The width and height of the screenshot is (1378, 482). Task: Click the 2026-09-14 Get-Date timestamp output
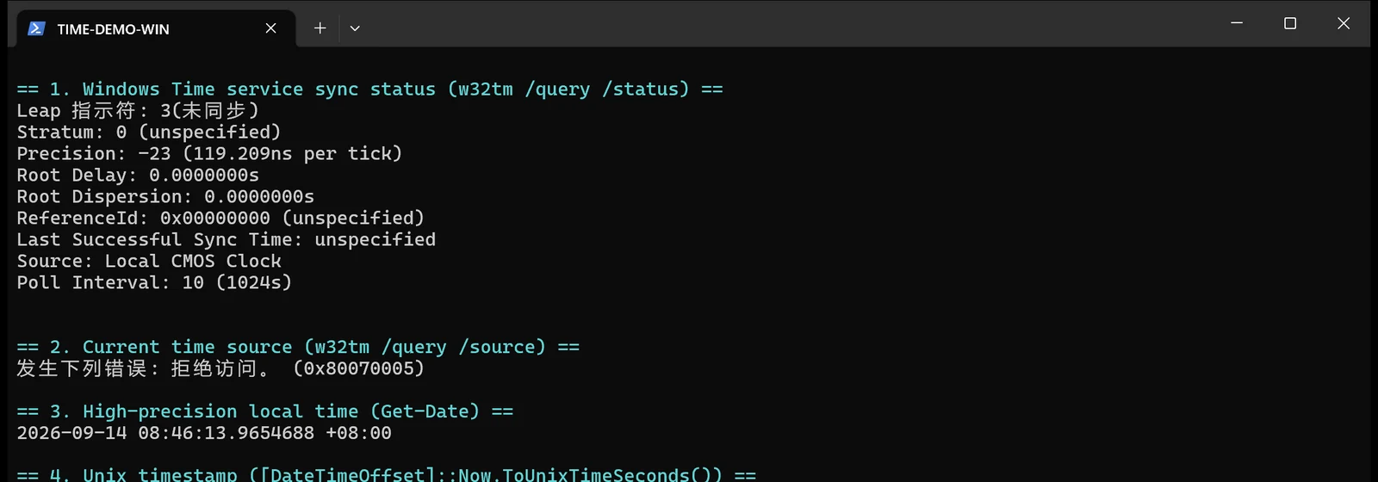click(x=204, y=433)
